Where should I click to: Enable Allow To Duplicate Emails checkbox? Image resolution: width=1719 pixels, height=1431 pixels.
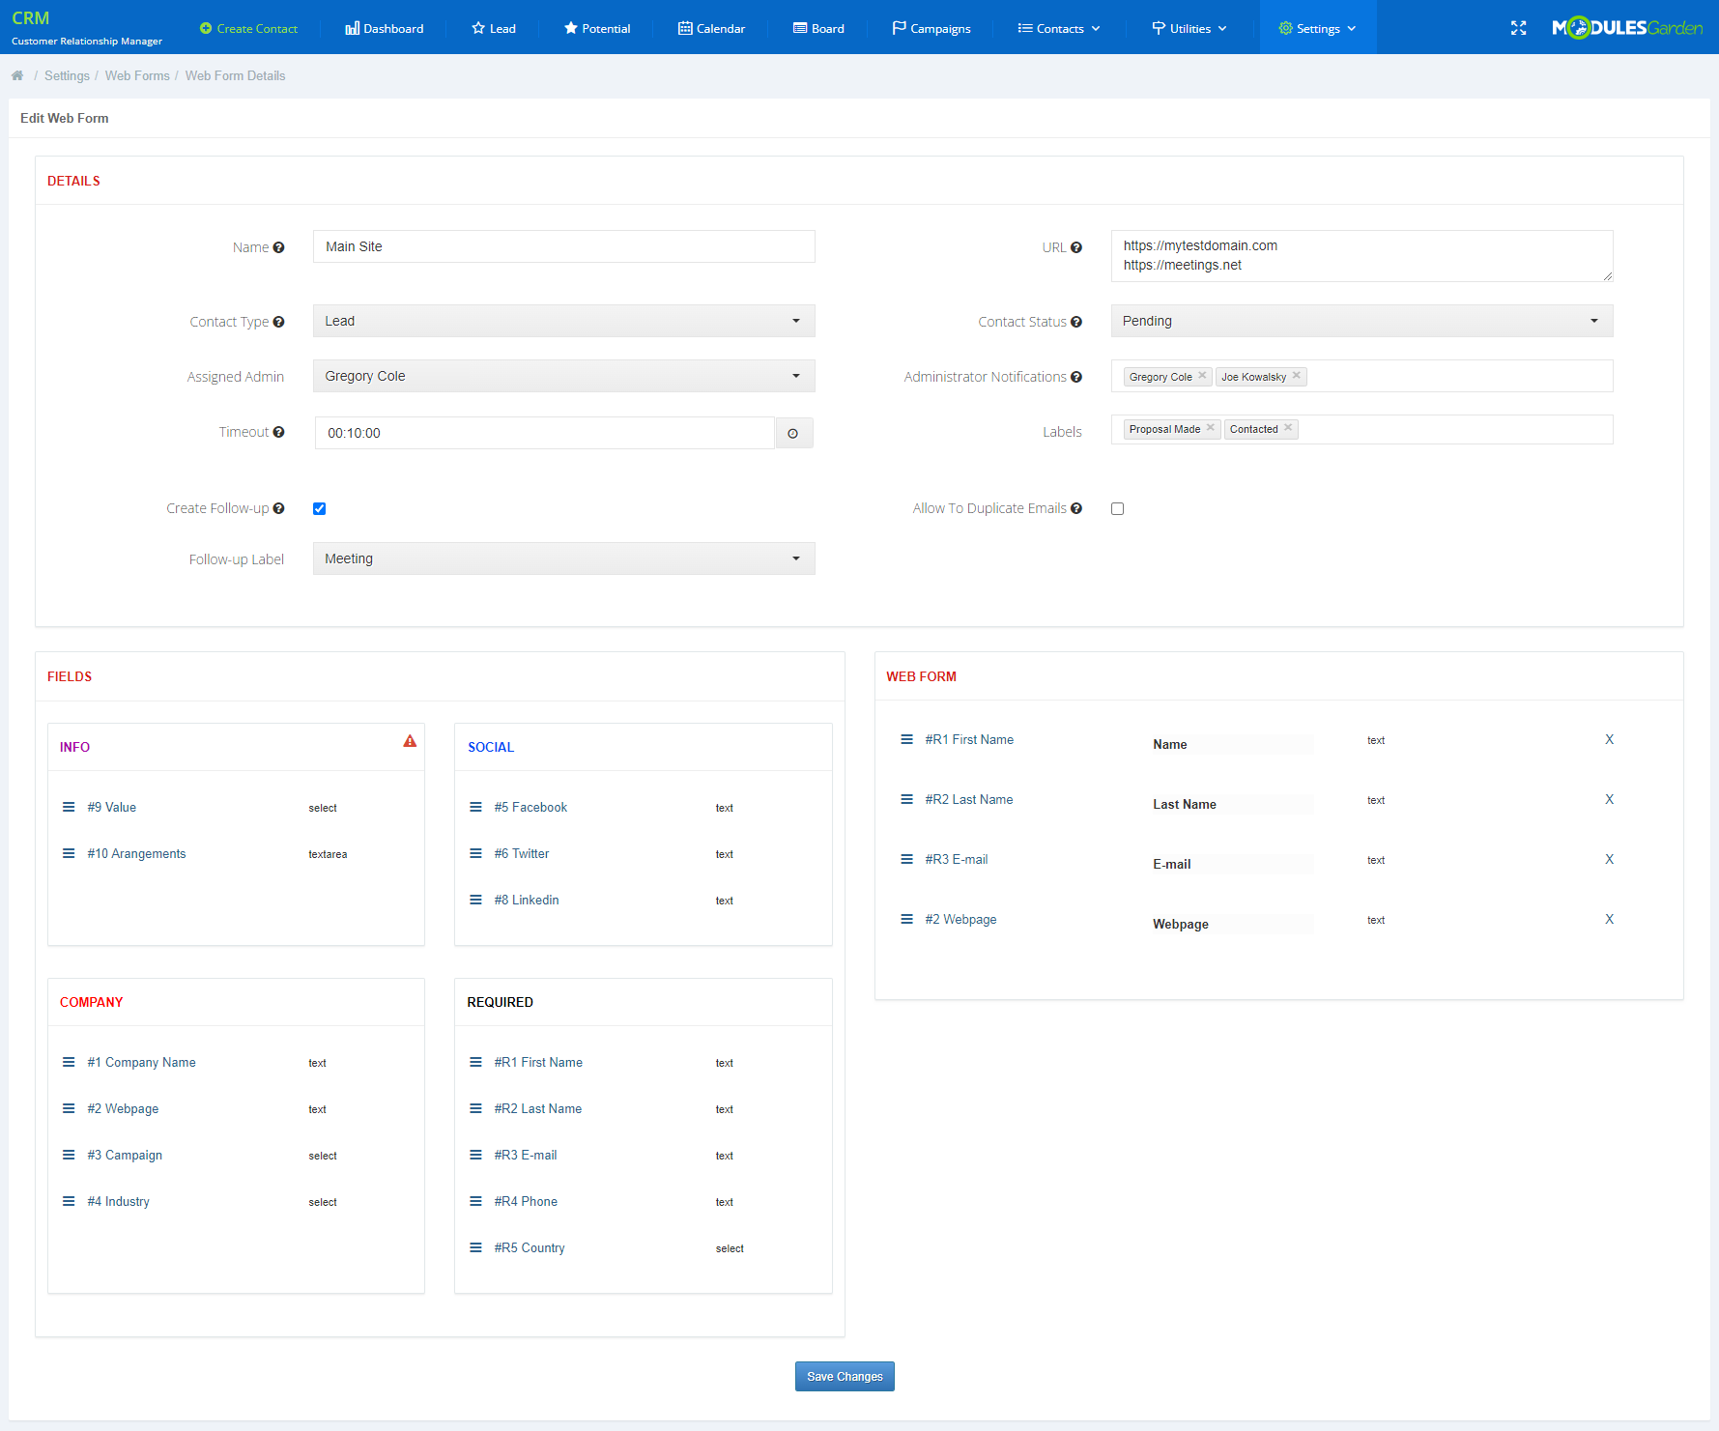[1117, 508]
